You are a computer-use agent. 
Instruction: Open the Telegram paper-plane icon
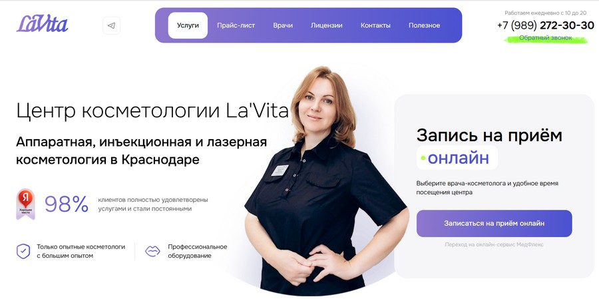(x=112, y=25)
